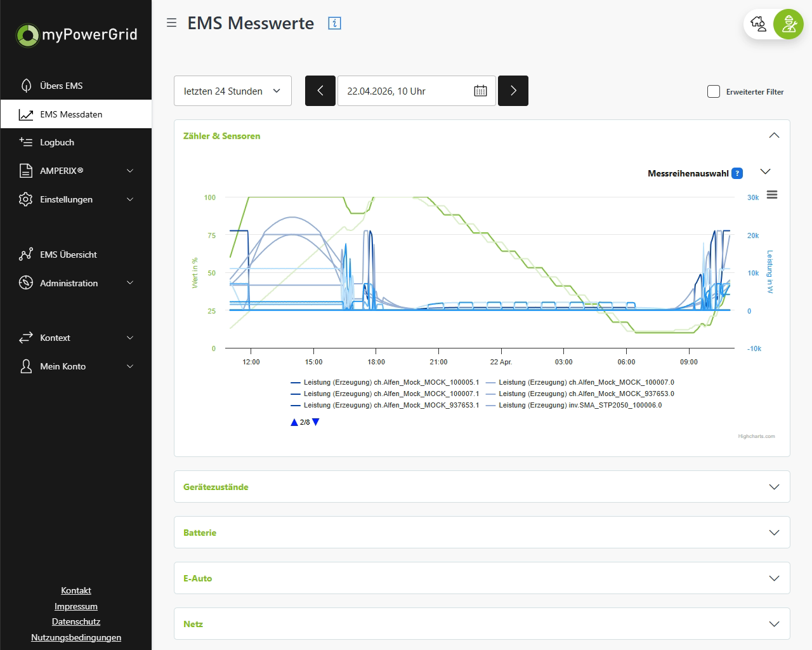Open the info icon beside EMS Messwerte
The image size is (812, 650).
(x=334, y=23)
